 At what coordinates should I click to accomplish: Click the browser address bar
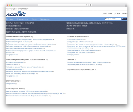(63, 5)
